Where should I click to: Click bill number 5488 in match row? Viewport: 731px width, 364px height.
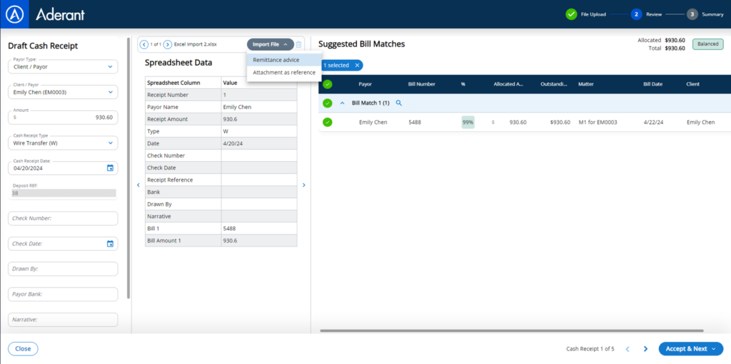[x=415, y=123]
